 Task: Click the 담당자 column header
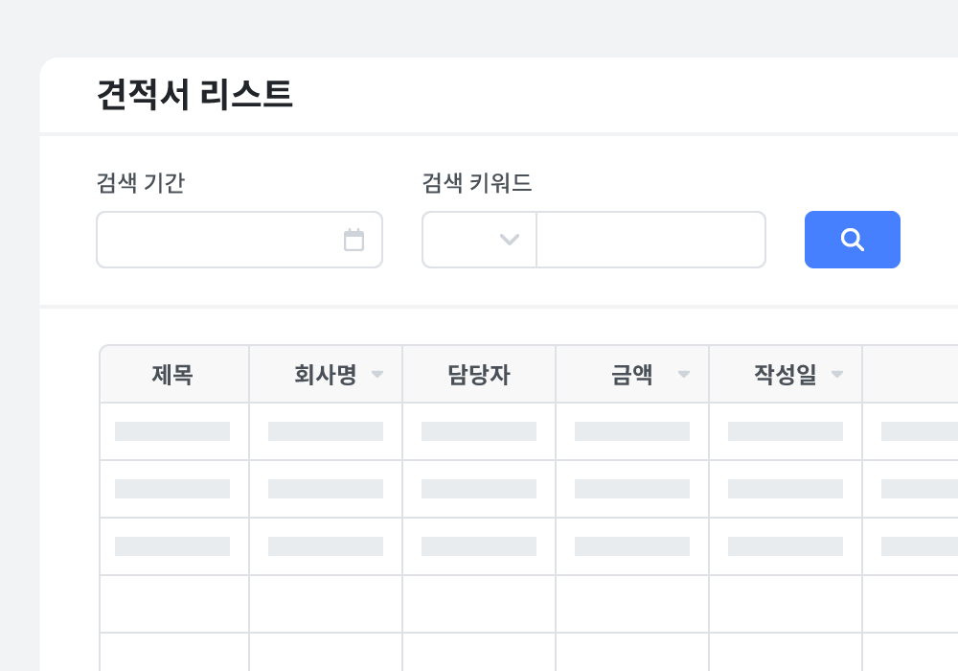478,375
